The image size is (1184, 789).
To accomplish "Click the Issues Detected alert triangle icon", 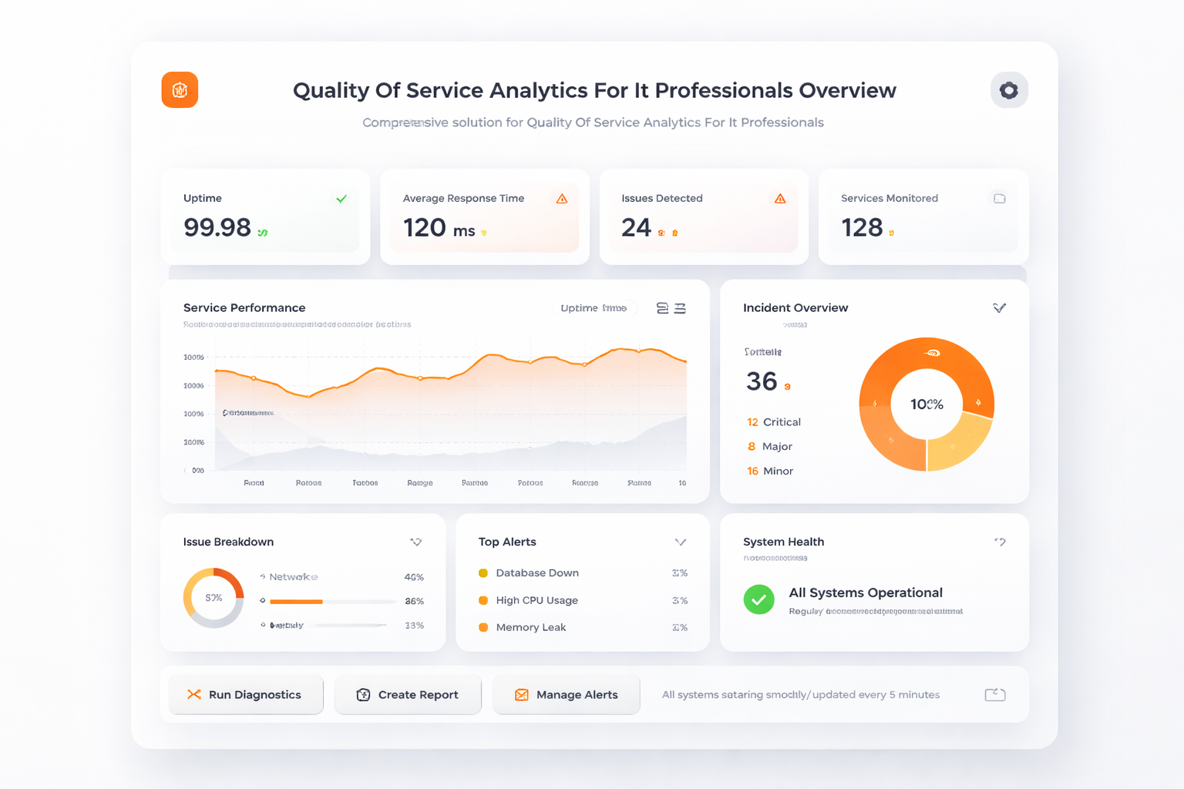I will (780, 199).
